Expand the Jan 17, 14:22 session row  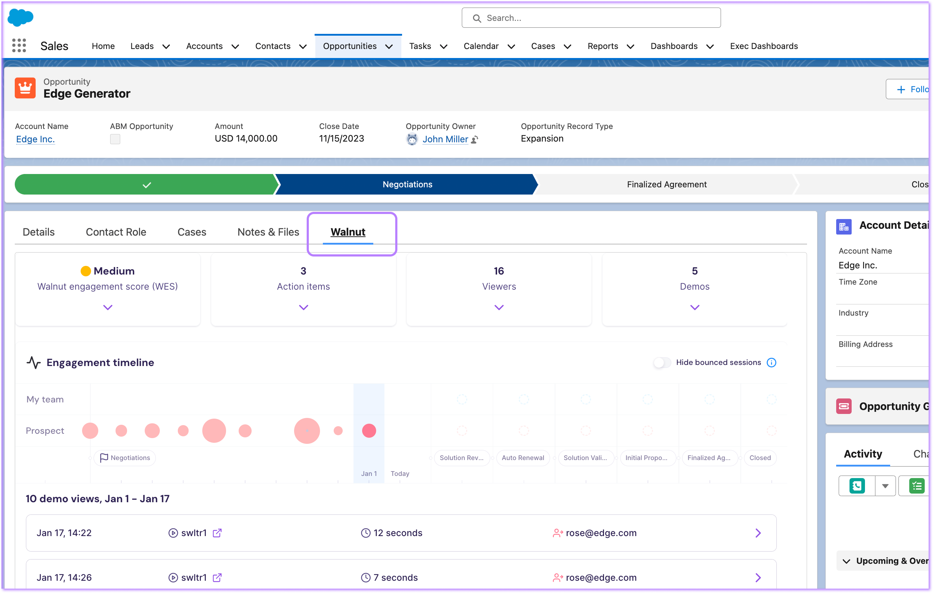[758, 533]
